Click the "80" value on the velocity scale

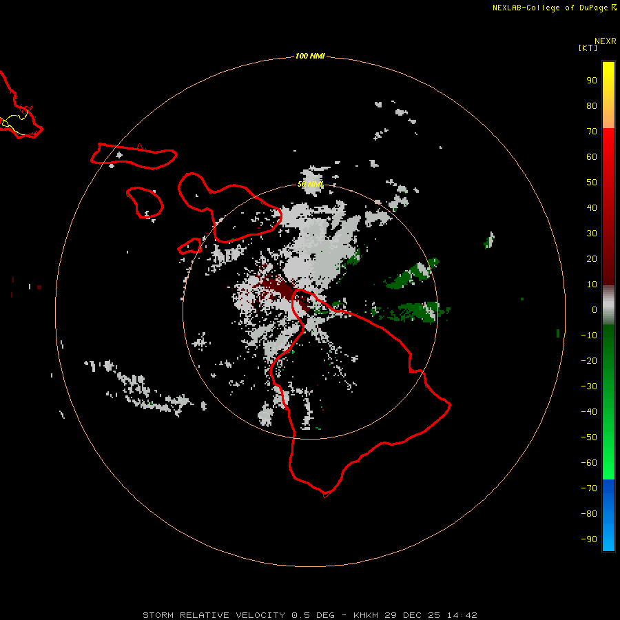click(x=592, y=106)
